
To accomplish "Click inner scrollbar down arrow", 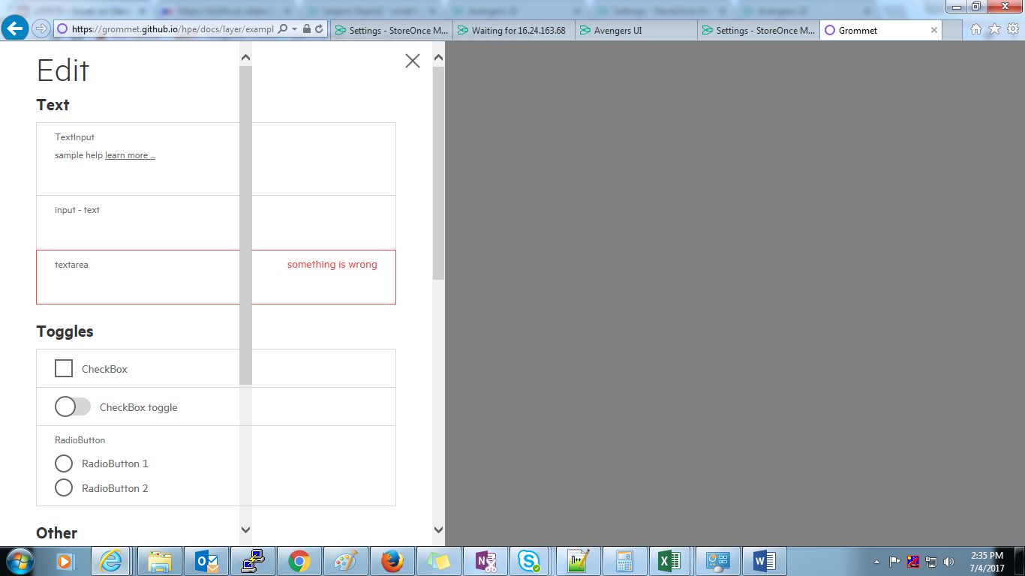I will (x=245, y=529).
